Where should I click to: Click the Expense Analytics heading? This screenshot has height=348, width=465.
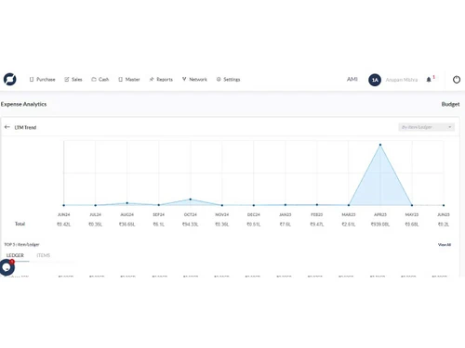23,104
